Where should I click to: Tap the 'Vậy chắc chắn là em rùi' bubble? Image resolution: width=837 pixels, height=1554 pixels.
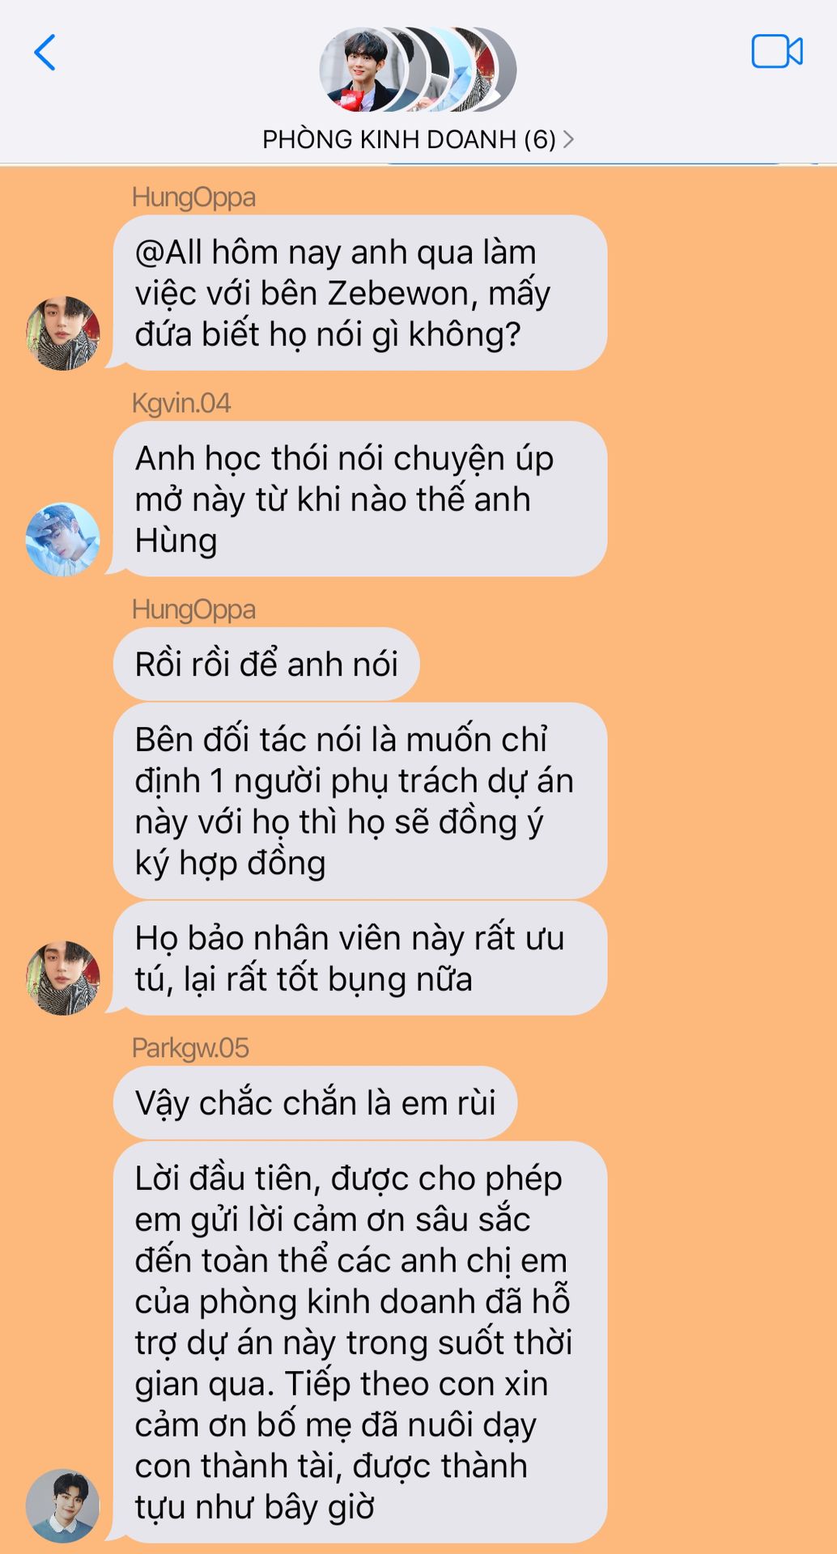pos(315,1102)
